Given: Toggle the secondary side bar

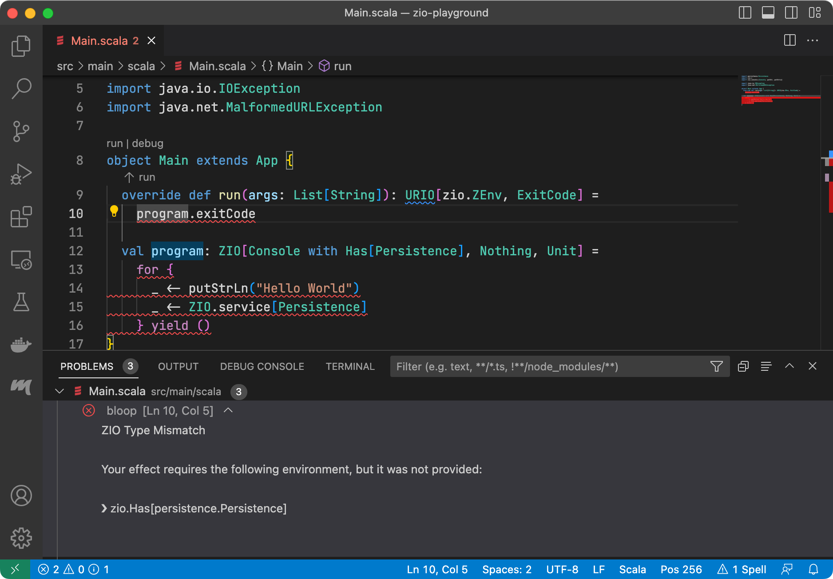Looking at the screenshot, I should [791, 13].
